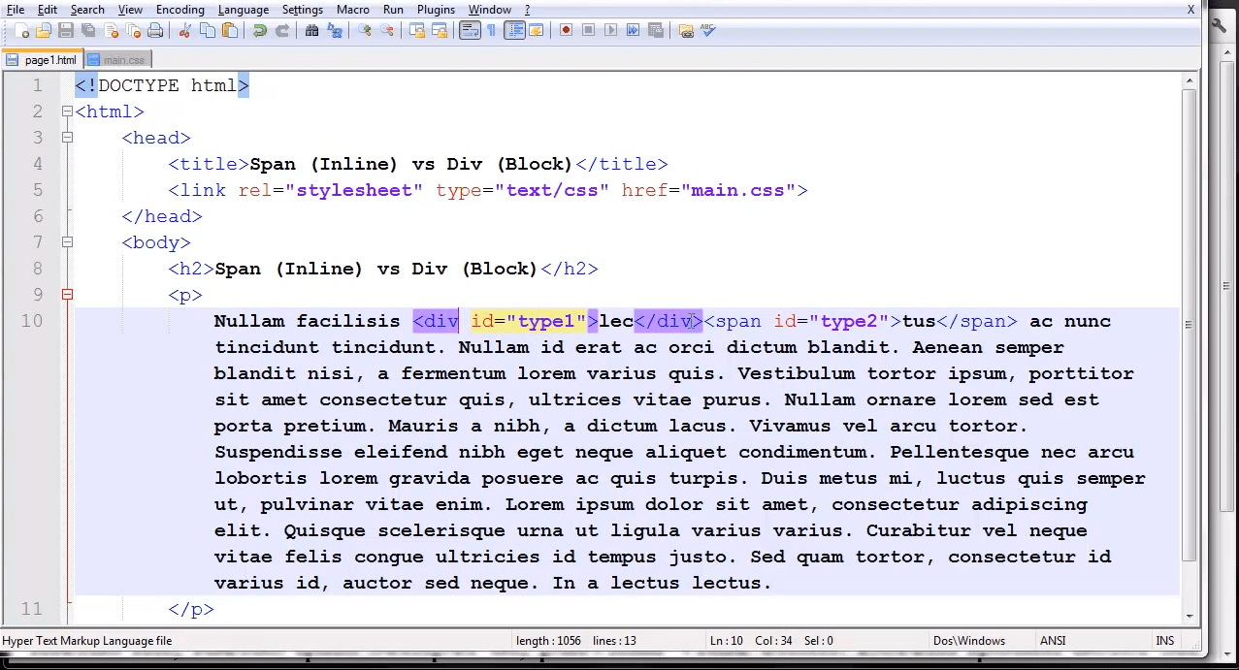Save all open files with Save All icon
Image resolution: width=1239 pixels, height=670 pixels.
click(89, 30)
